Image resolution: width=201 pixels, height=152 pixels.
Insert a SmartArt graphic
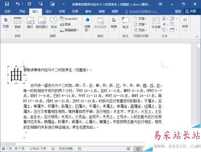coord(69,19)
